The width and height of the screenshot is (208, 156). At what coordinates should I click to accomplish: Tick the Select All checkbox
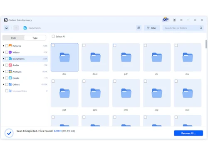click(x=53, y=36)
